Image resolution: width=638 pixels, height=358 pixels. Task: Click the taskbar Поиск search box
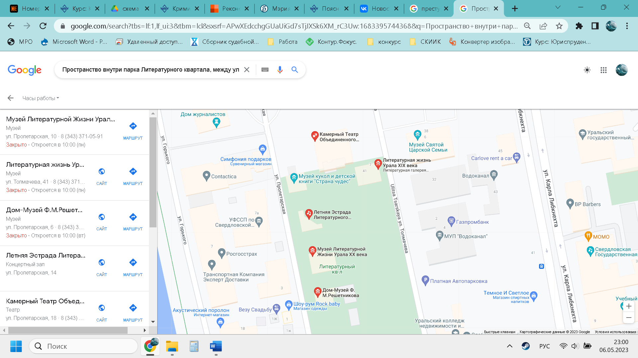[x=83, y=346]
